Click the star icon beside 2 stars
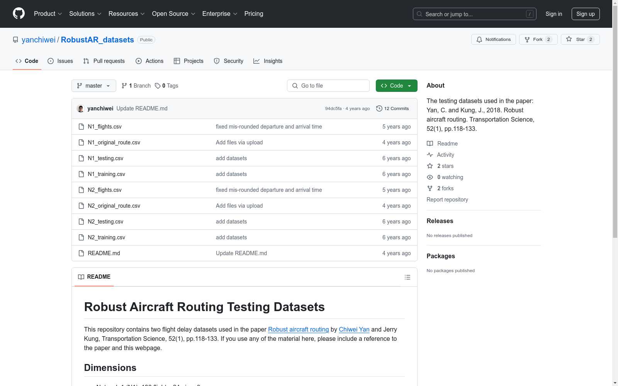Image resolution: width=618 pixels, height=386 pixels. pos(430,166)
